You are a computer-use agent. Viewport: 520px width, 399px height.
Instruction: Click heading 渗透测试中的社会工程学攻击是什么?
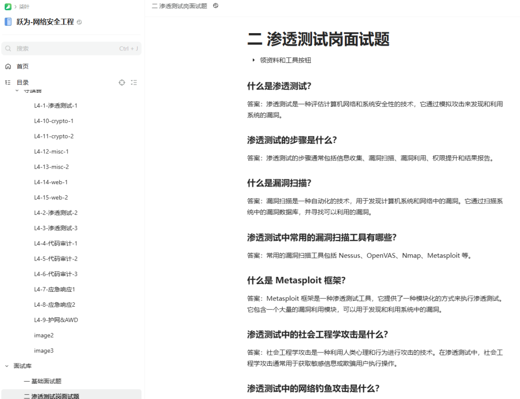[317, 335]
